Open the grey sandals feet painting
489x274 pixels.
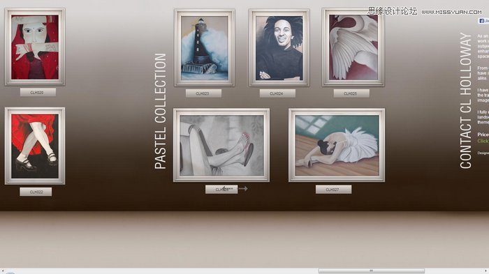tap(221, 145)
